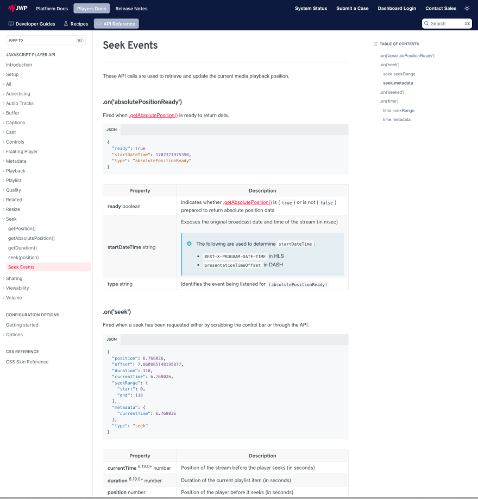Click the table of contents list icon
This screenshot has width=478, height=499.
point(375,44)
